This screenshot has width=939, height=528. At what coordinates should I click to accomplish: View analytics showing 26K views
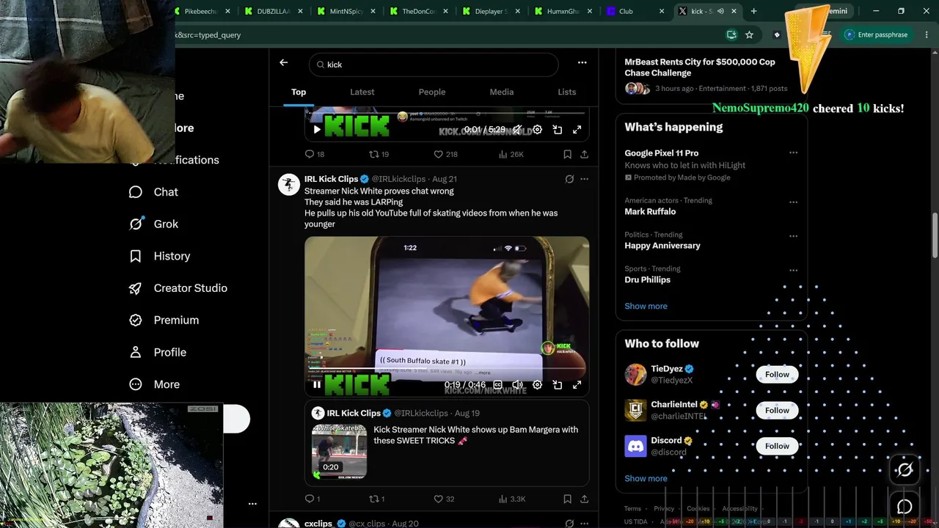click(x=511, y=154)
